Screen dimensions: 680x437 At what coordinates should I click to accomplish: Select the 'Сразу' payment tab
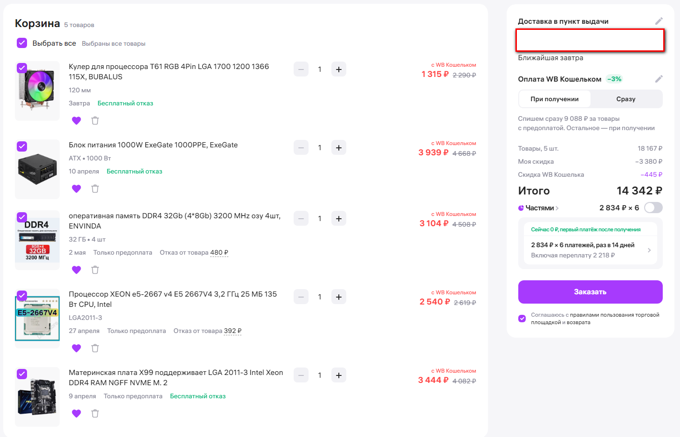pyautogui.click(x=625, y=99)
